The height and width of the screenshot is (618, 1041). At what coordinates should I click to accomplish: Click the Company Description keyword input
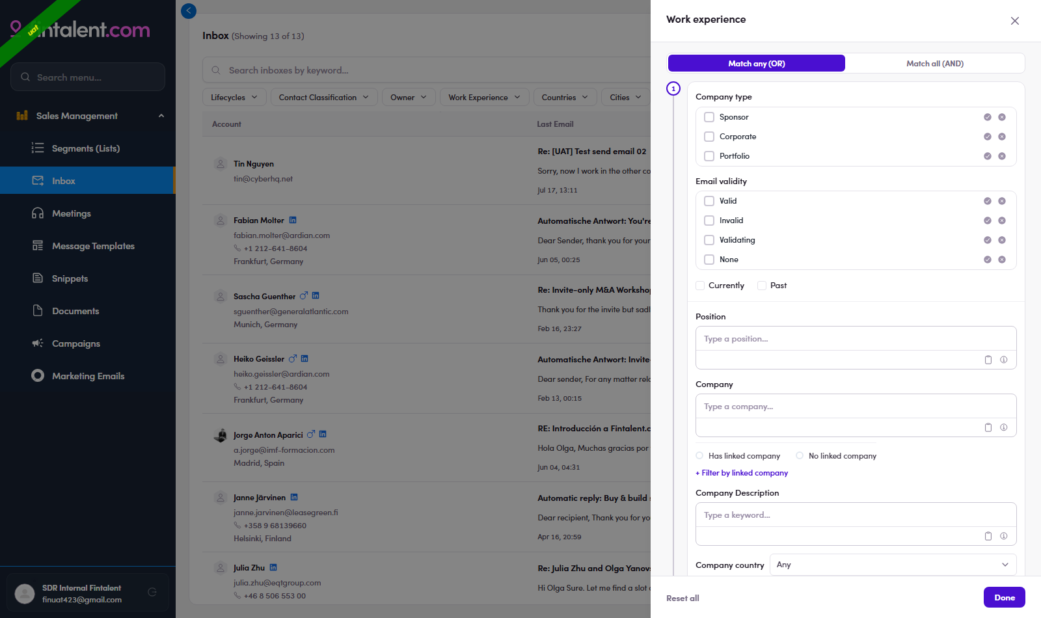856,515
